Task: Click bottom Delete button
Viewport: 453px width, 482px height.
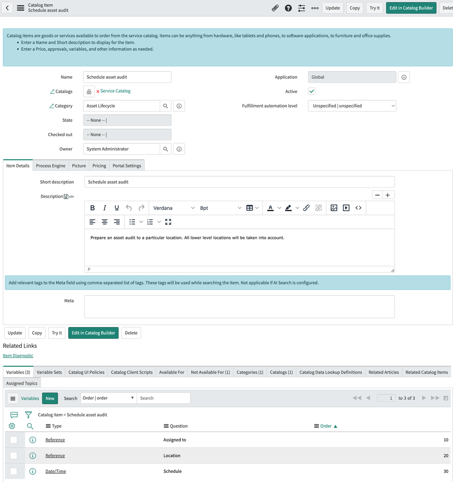Action: click(x=131, y=333)
